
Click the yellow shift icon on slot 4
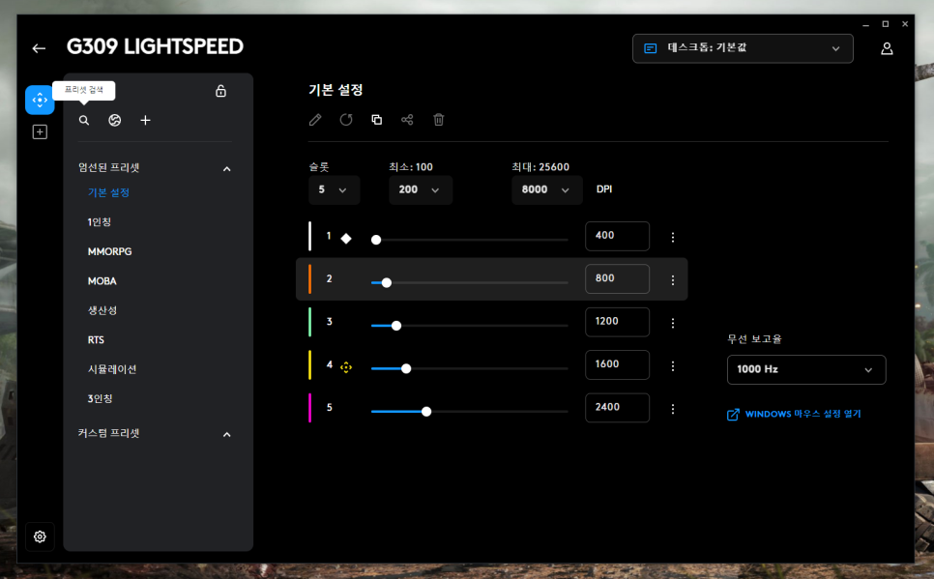click(x=346, y=367)
